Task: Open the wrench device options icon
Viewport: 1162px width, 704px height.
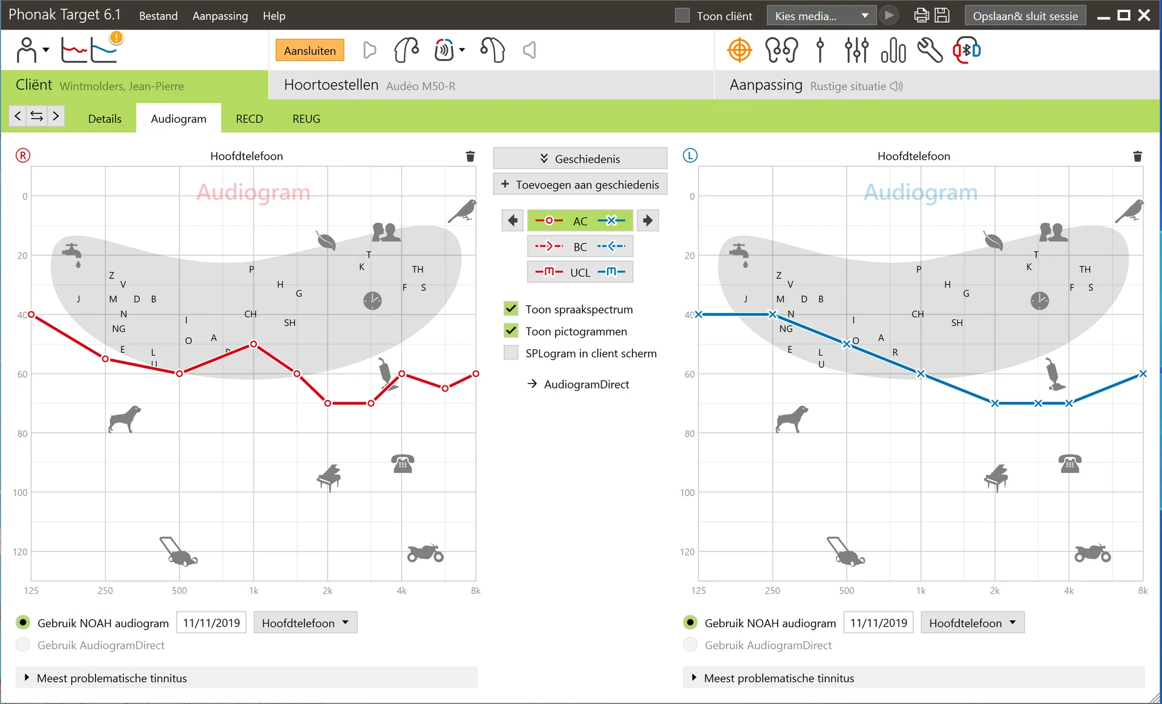Action: point(930,50)
